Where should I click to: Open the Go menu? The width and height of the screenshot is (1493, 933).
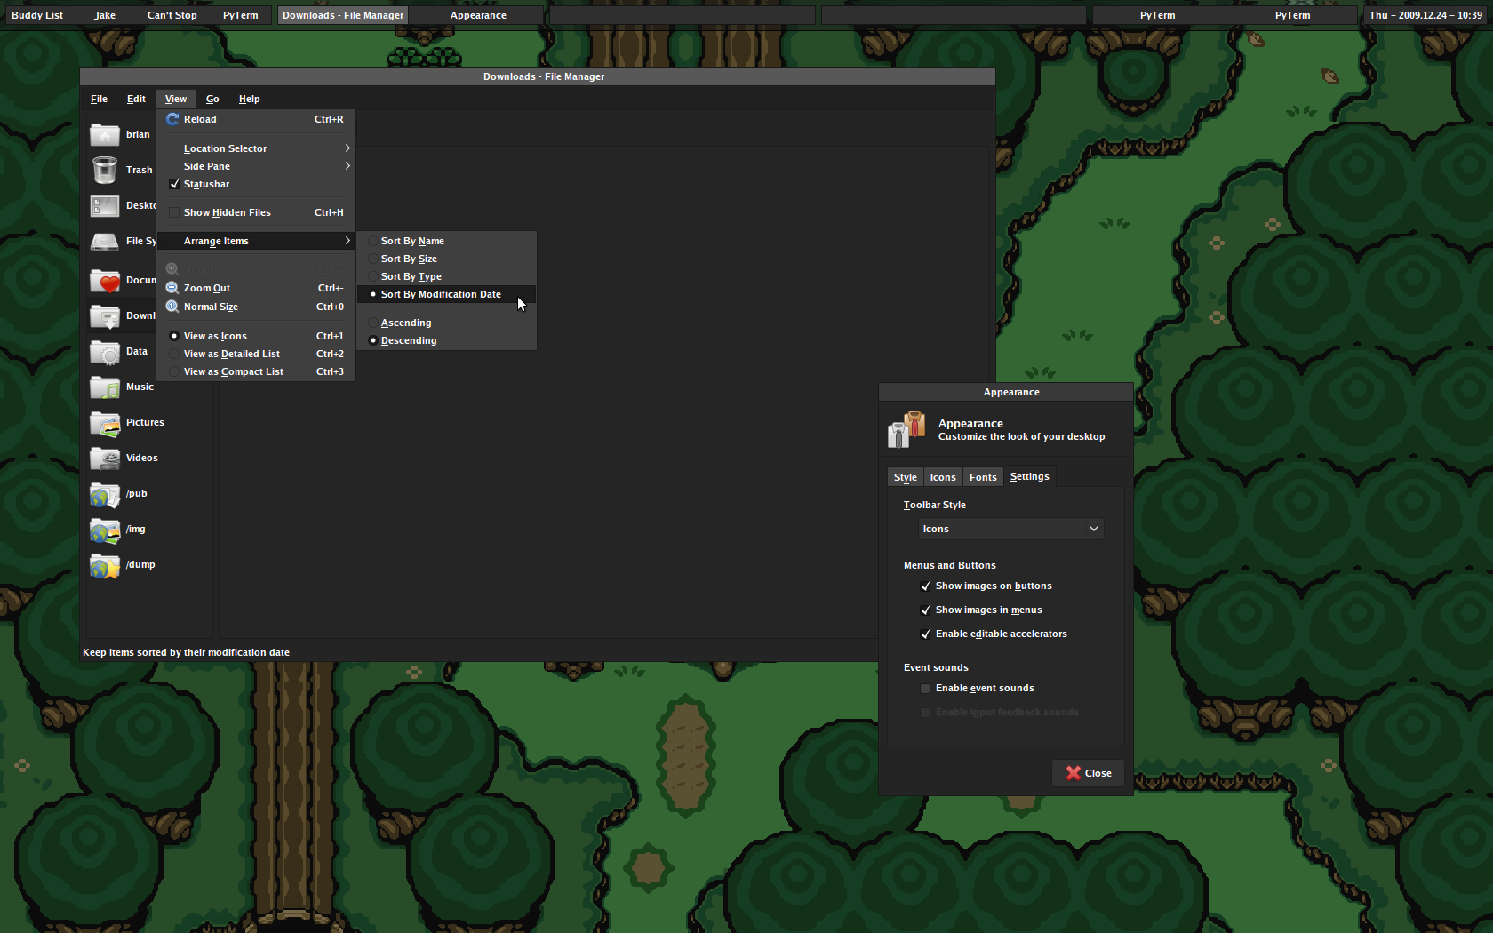click(x=212, y=99)
